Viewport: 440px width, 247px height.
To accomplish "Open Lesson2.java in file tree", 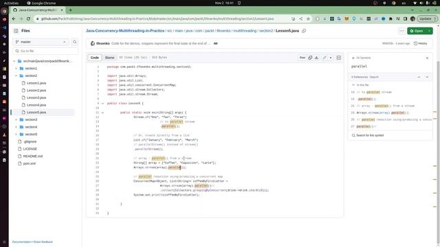I will tap(36, 91).
